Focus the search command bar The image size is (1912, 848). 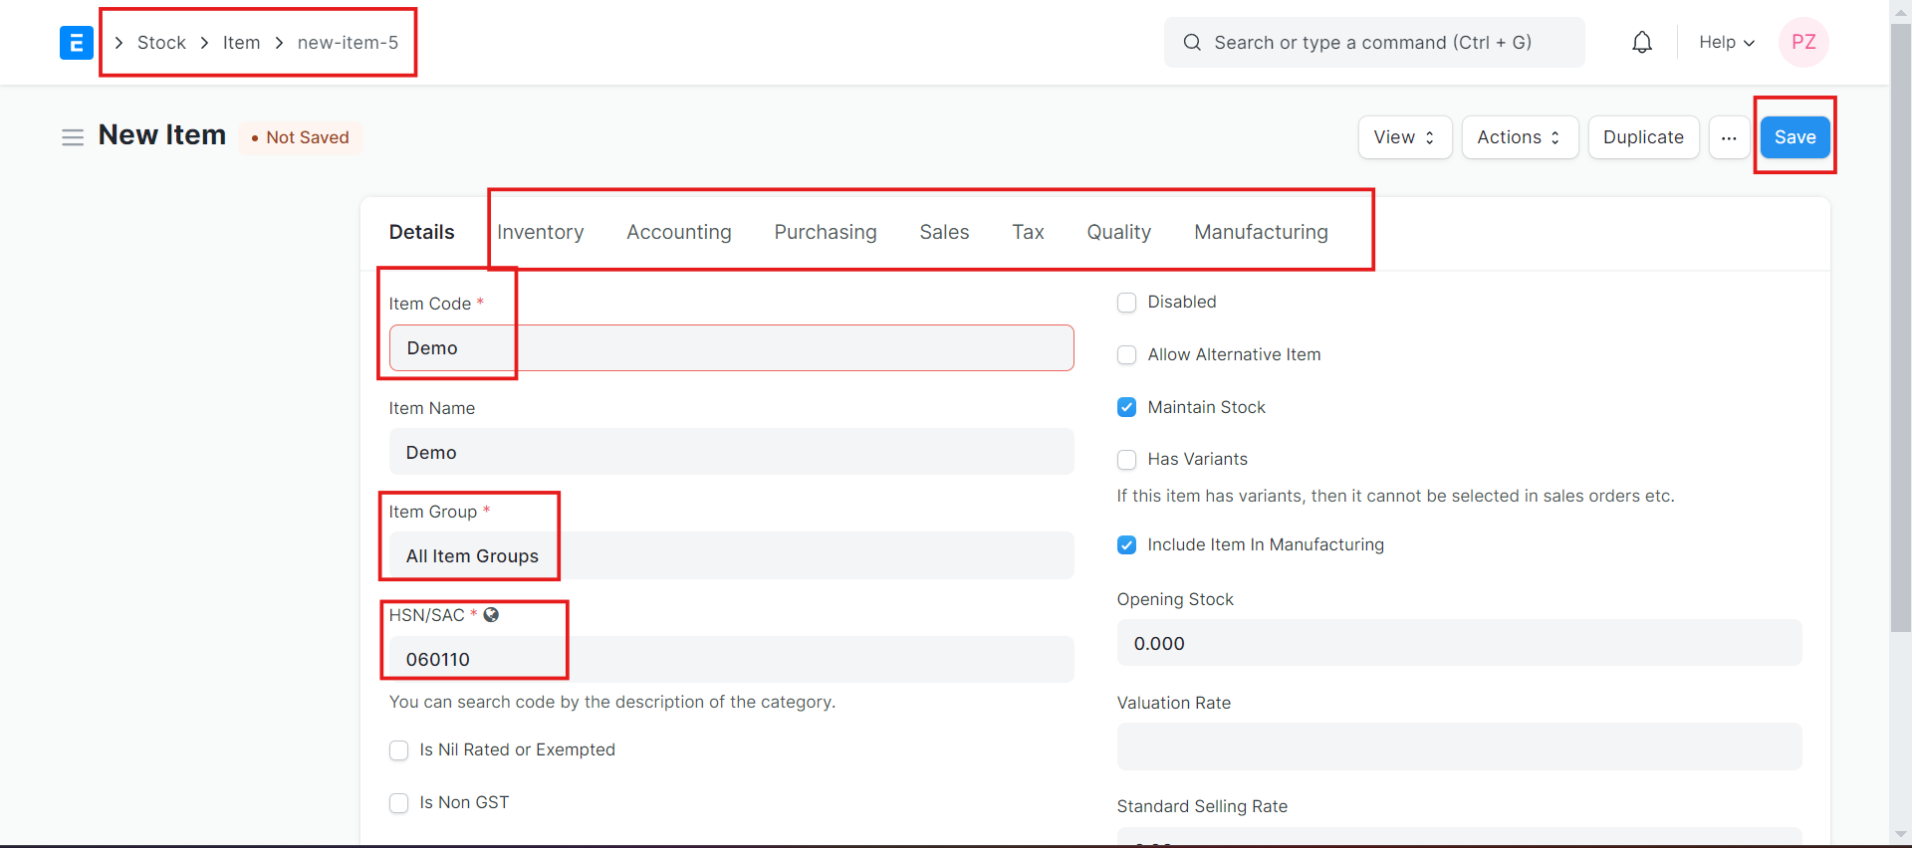pyautogui.click(x=1374, y=43)
